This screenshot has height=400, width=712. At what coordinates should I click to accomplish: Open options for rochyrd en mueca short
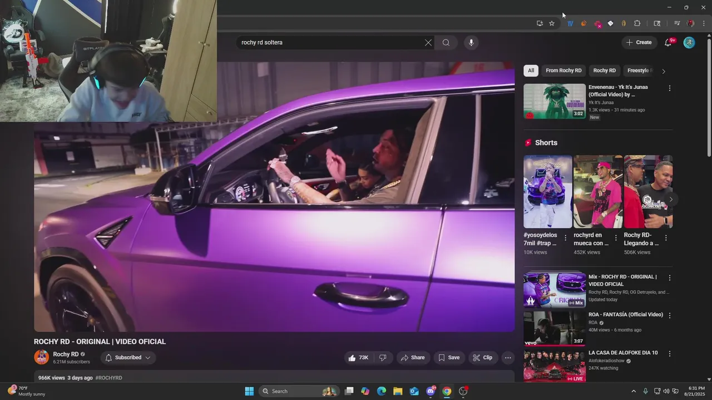coord(616,238)
